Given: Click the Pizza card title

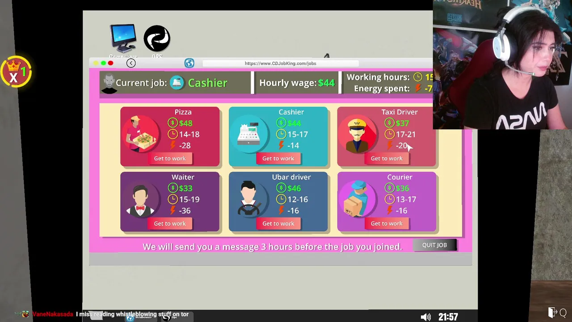Looking at the screenshot, I should tap(183, 112).
